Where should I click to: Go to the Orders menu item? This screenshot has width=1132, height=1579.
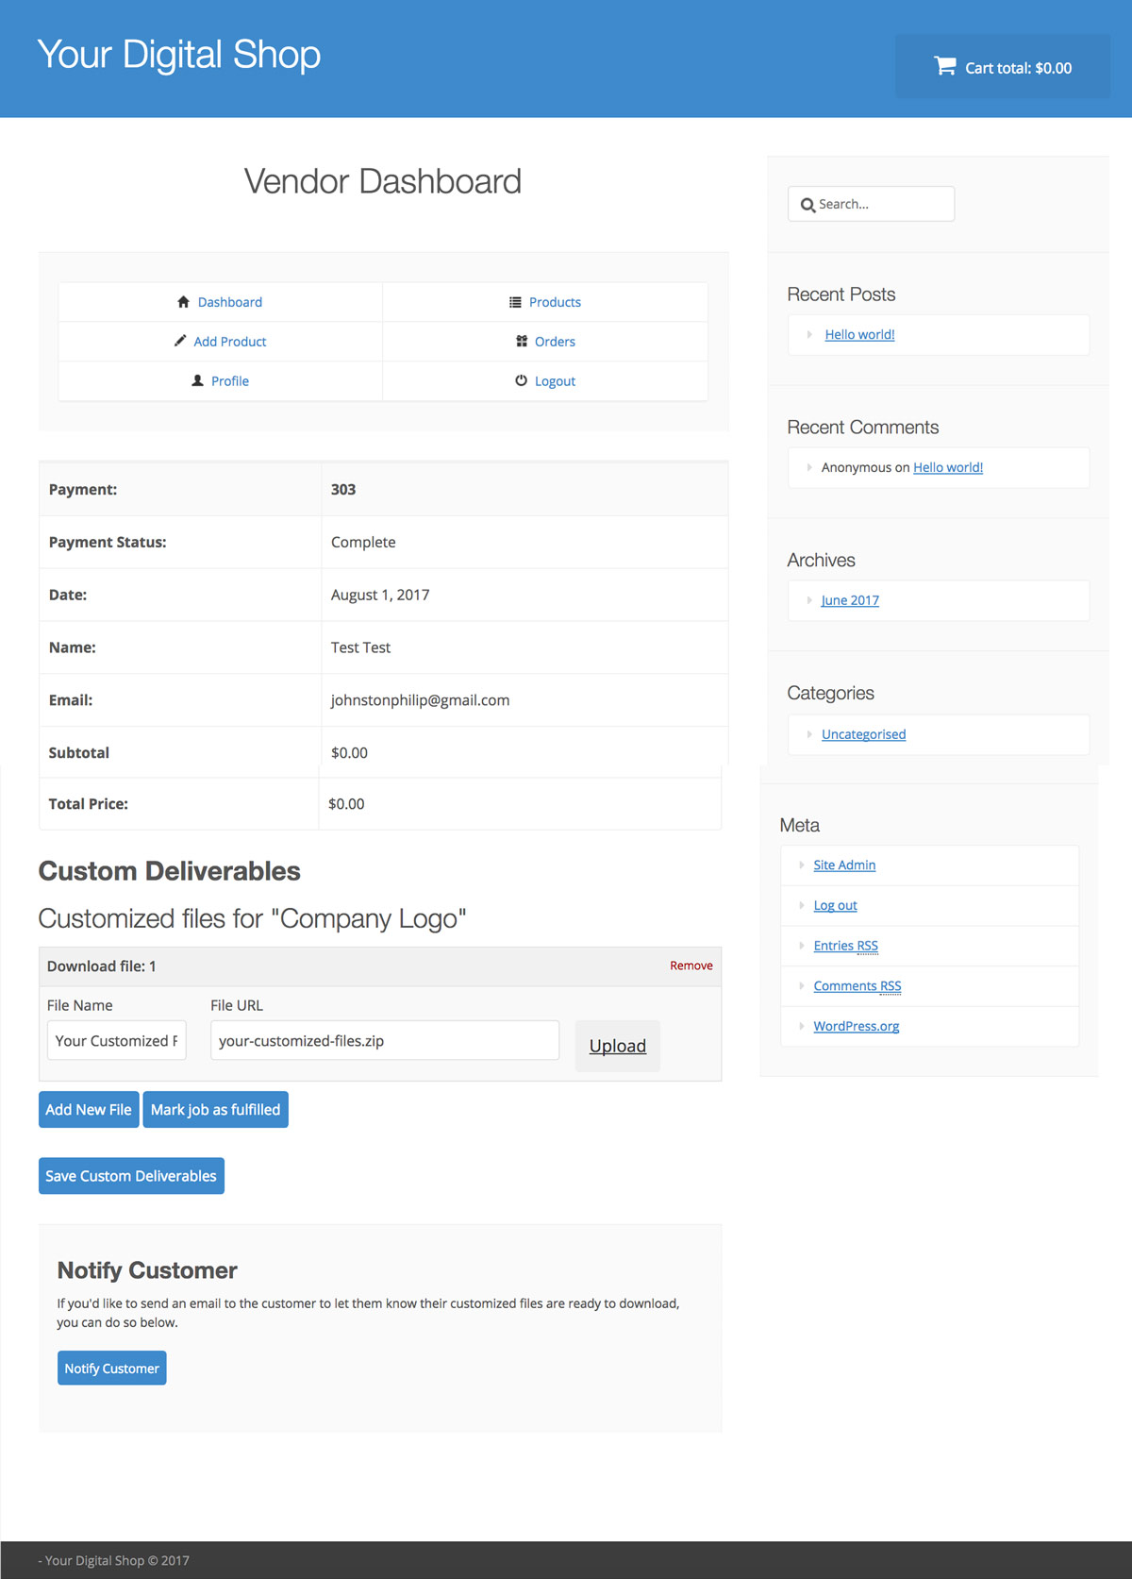point(555,342)
